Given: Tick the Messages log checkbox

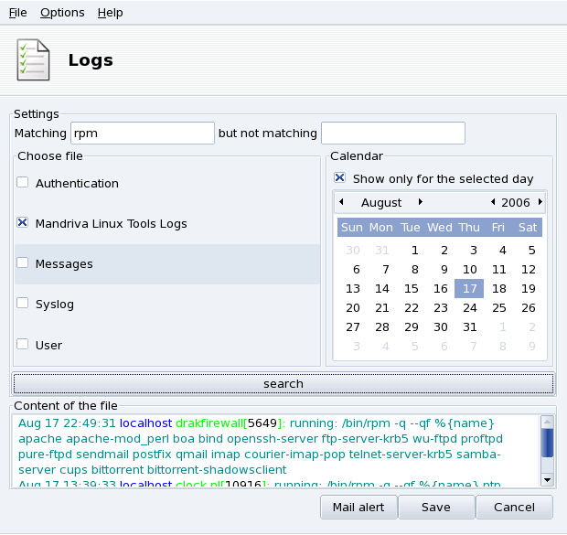Looking at the screenshot, I should click(x=22, y=263).
